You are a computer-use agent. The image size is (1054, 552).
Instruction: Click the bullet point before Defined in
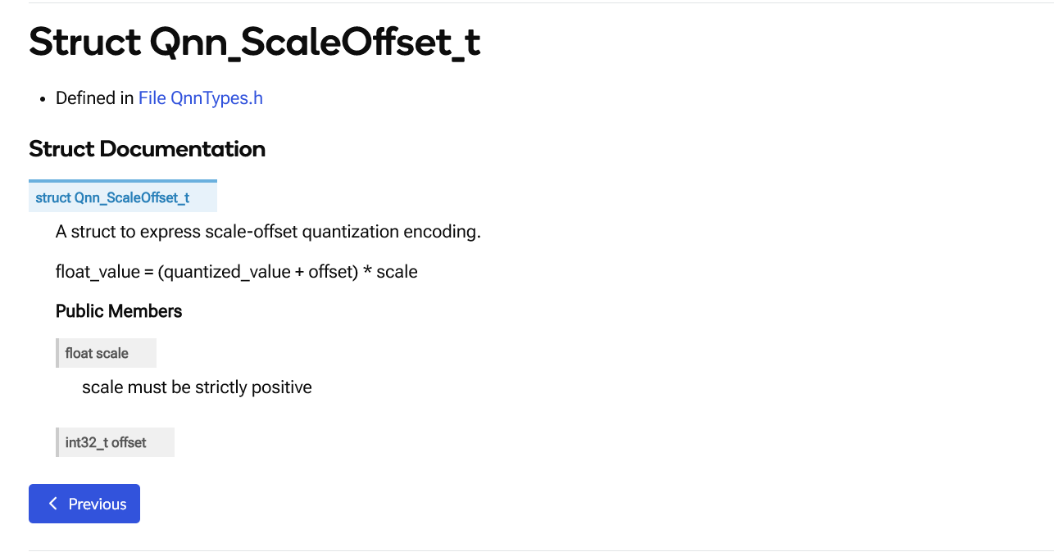coord(43,99)
